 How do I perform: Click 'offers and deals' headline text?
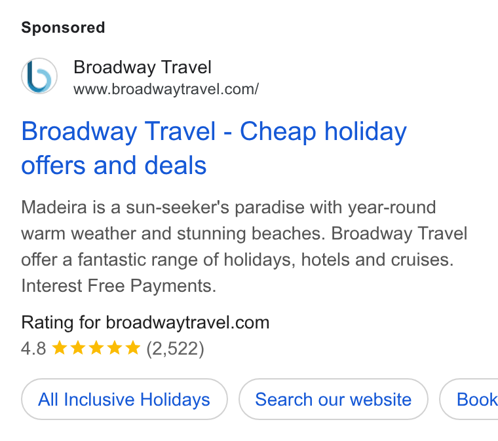pos(114,166)
